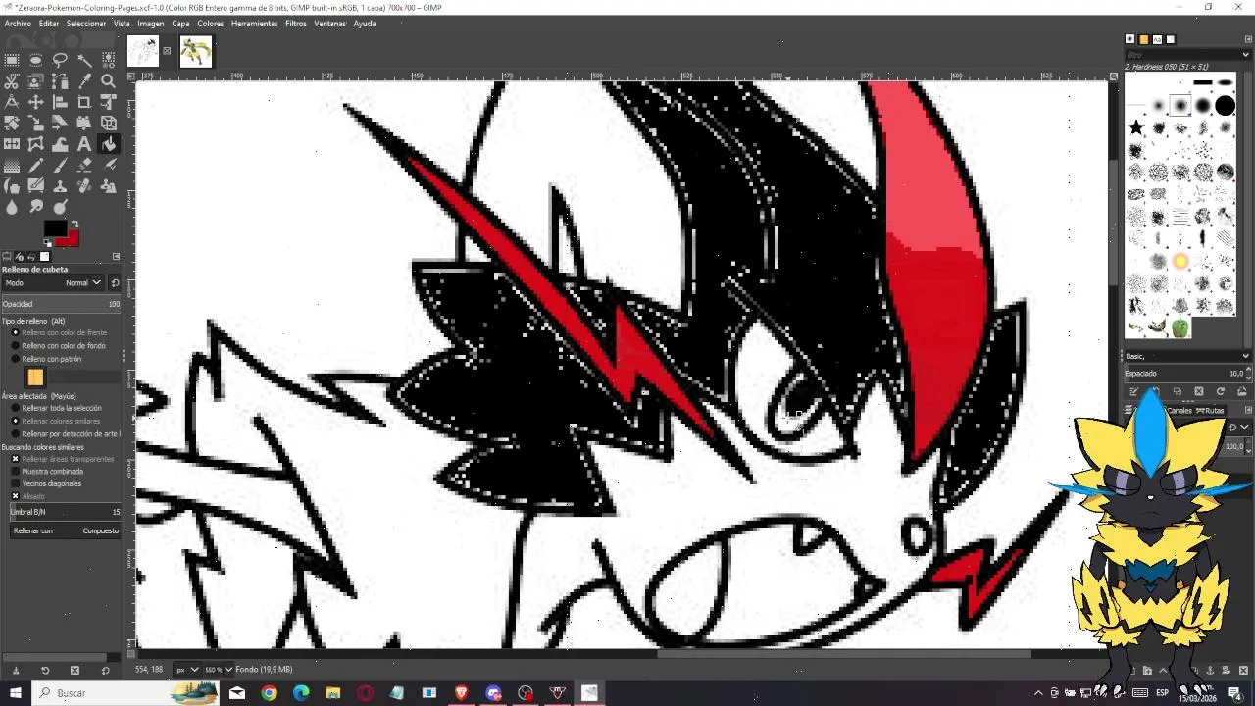This screenshot has height=706, width=1255.
Task: Open the Basic brush tag dropdown
Action: pyautogui.click(x=1187, y=356)
